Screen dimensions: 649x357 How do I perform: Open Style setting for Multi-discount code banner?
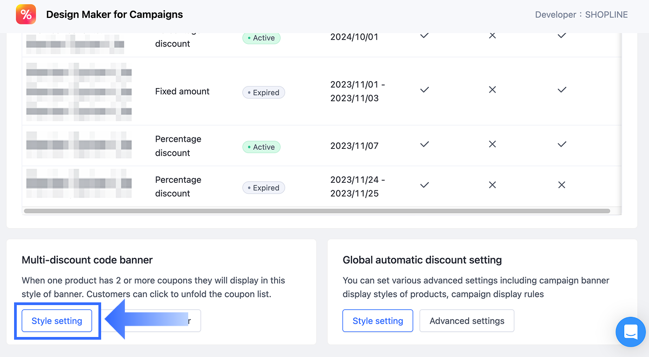(x=57, y=321)
